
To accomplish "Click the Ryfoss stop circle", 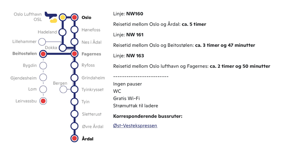I will point(74,65).
